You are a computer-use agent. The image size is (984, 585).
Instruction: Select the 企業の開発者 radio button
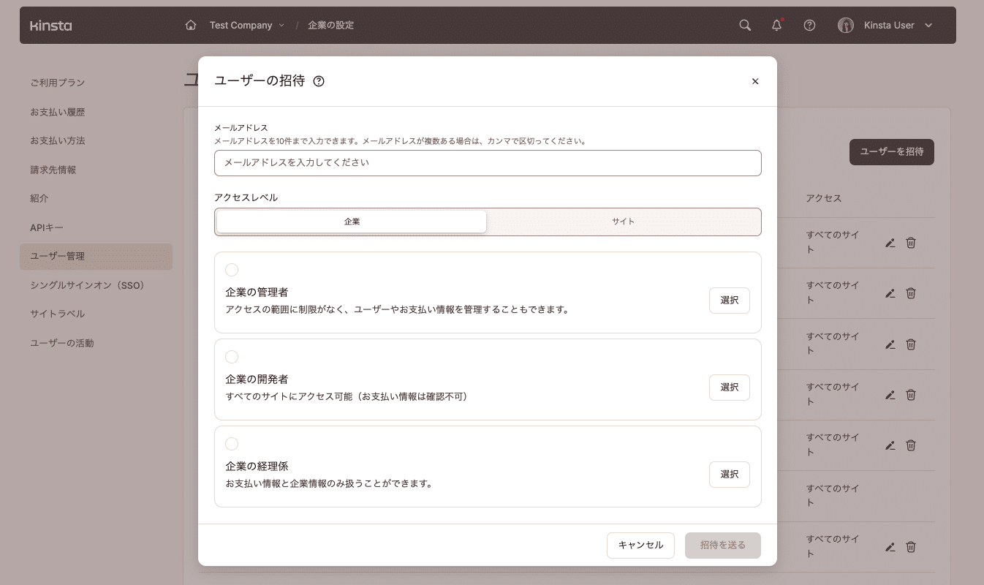point(232,357)
